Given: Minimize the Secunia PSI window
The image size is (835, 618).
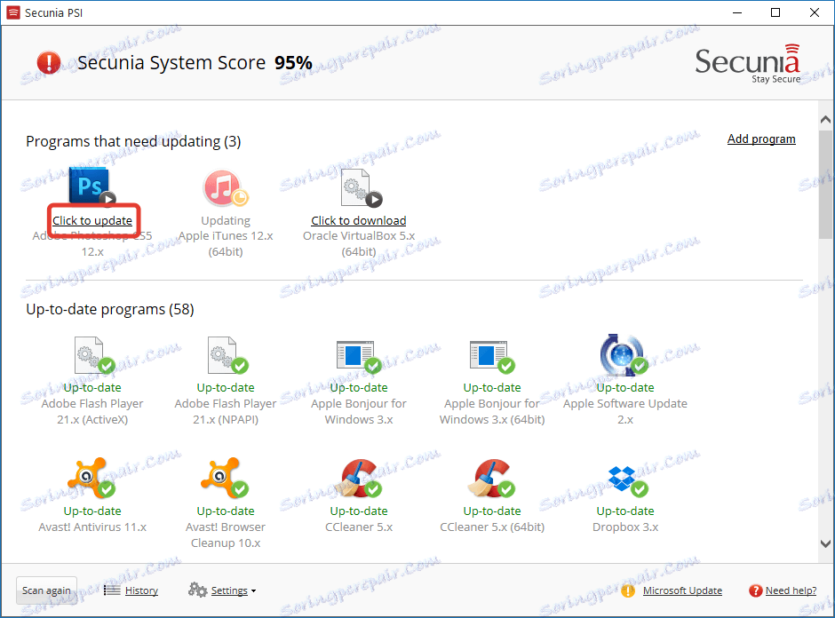Looking at the screenshot, I should (737, 12).
